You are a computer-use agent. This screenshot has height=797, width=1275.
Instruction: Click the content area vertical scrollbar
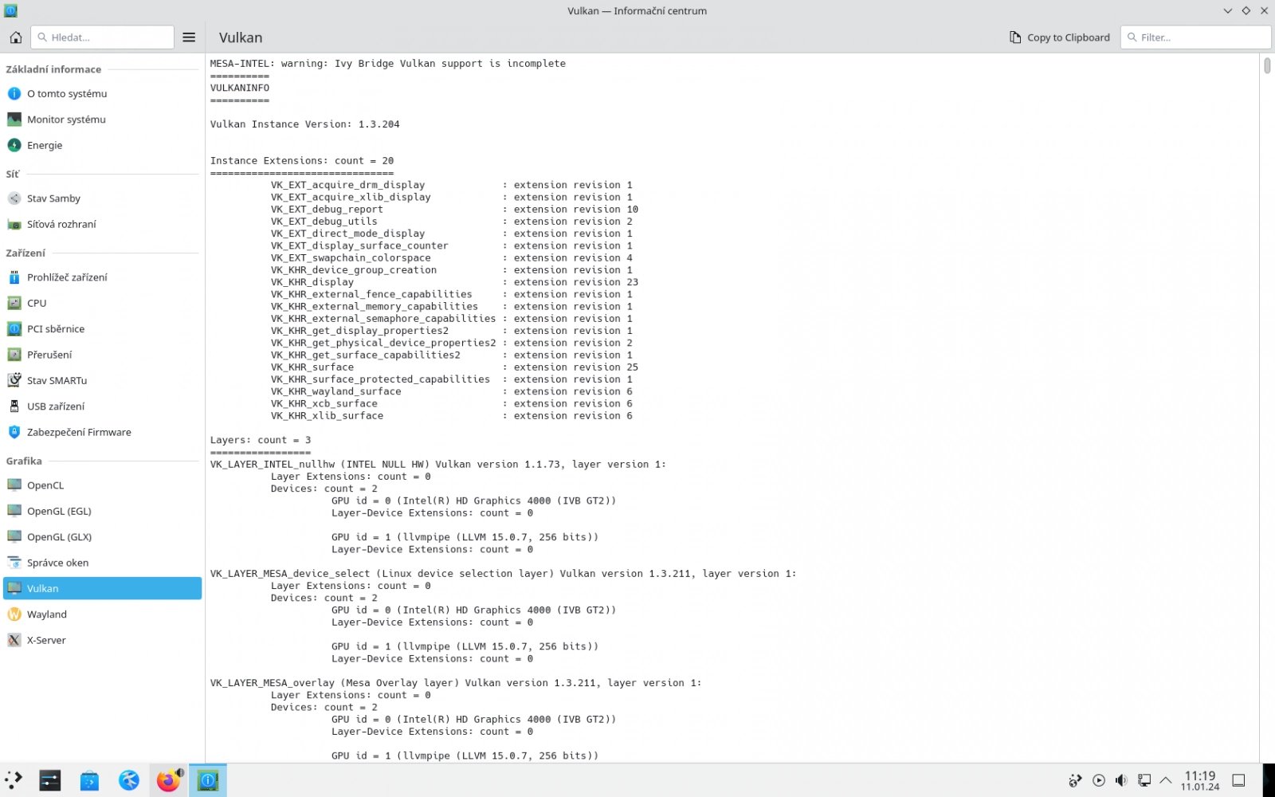click(1267, 65)
